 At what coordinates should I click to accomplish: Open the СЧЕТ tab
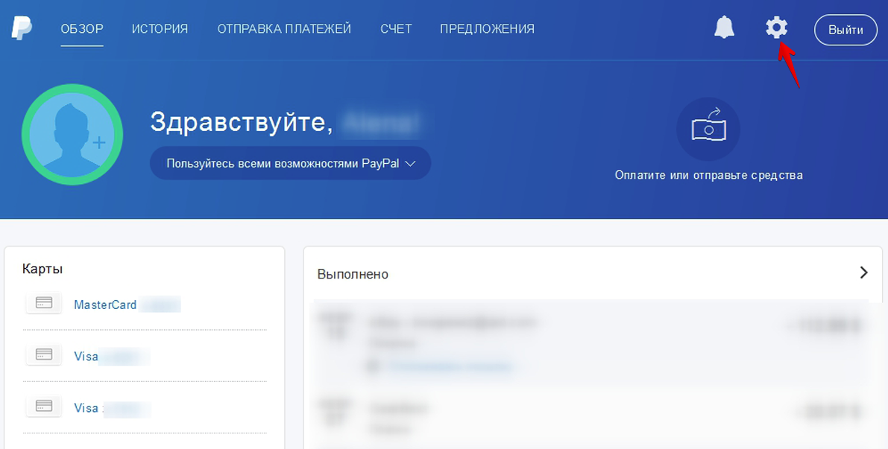(x=396, y=29)
